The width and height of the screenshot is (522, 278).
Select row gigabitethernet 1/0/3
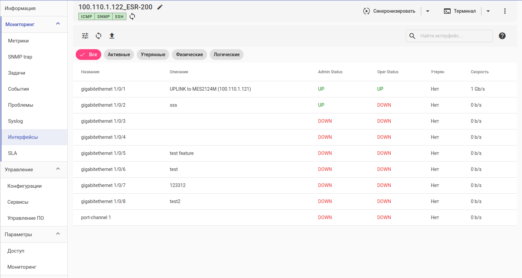(295, 121)
